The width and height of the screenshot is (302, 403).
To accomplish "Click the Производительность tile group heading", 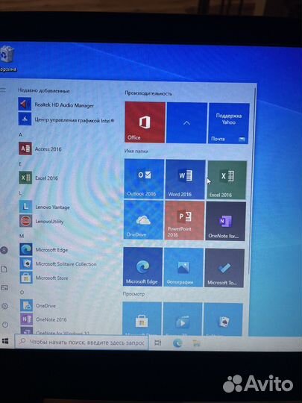I will 148,93.
